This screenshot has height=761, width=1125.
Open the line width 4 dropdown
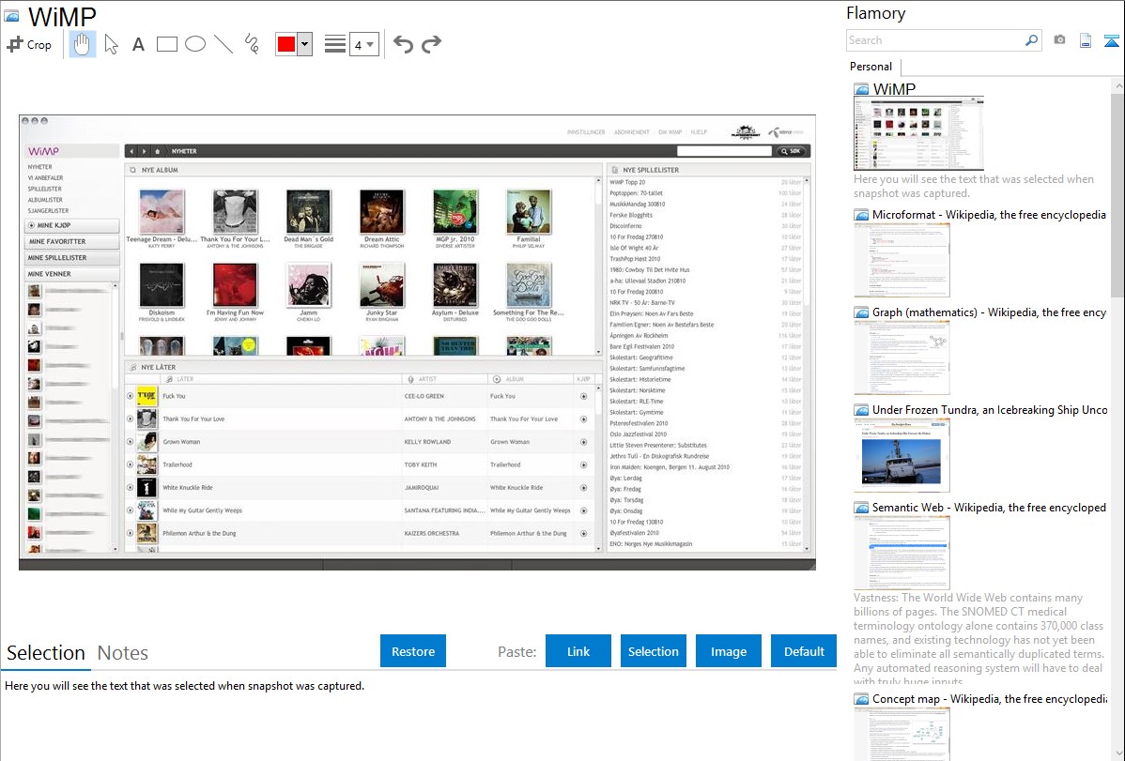click(363, 44)
